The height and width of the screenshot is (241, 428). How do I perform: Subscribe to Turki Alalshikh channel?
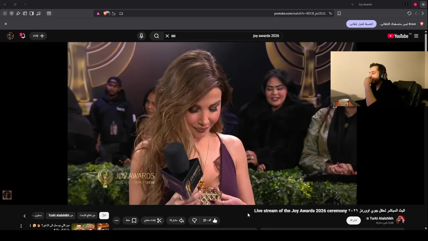coord(353,220)
